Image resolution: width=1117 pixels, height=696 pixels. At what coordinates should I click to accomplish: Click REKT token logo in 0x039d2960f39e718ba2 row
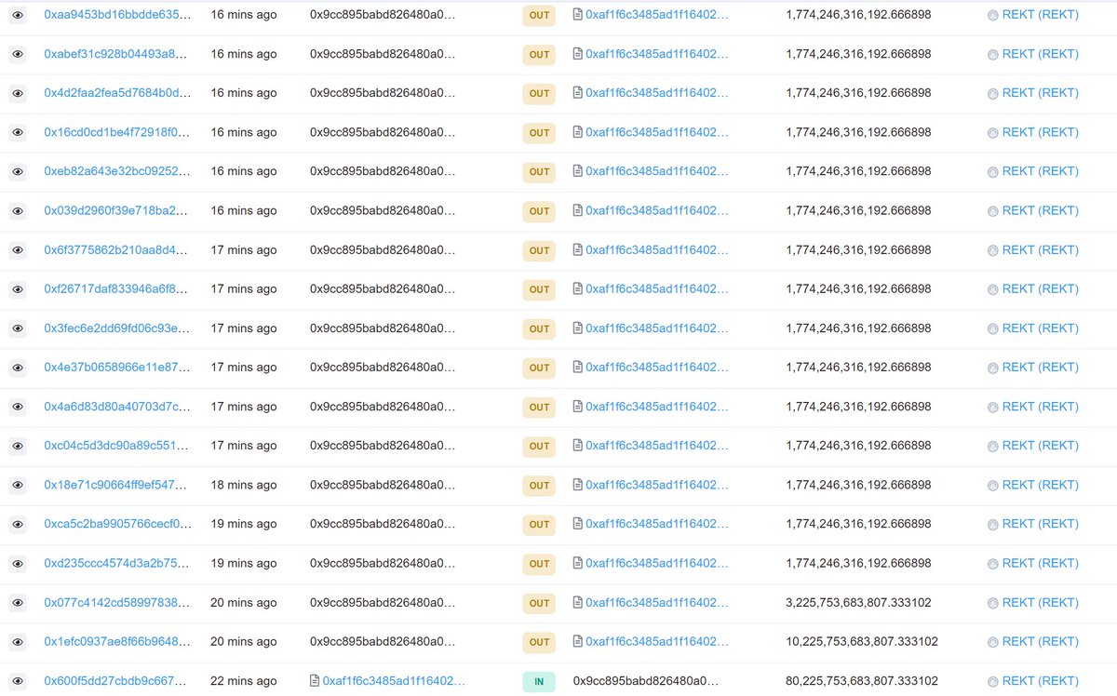pyautogui.click(x=992, y=211)
